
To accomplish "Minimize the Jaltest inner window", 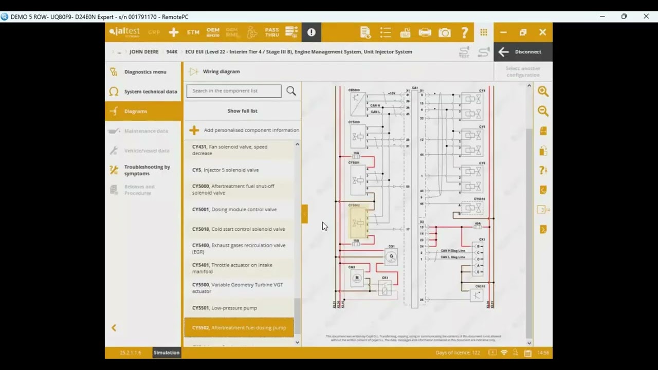I will click(x=503, y=32).
